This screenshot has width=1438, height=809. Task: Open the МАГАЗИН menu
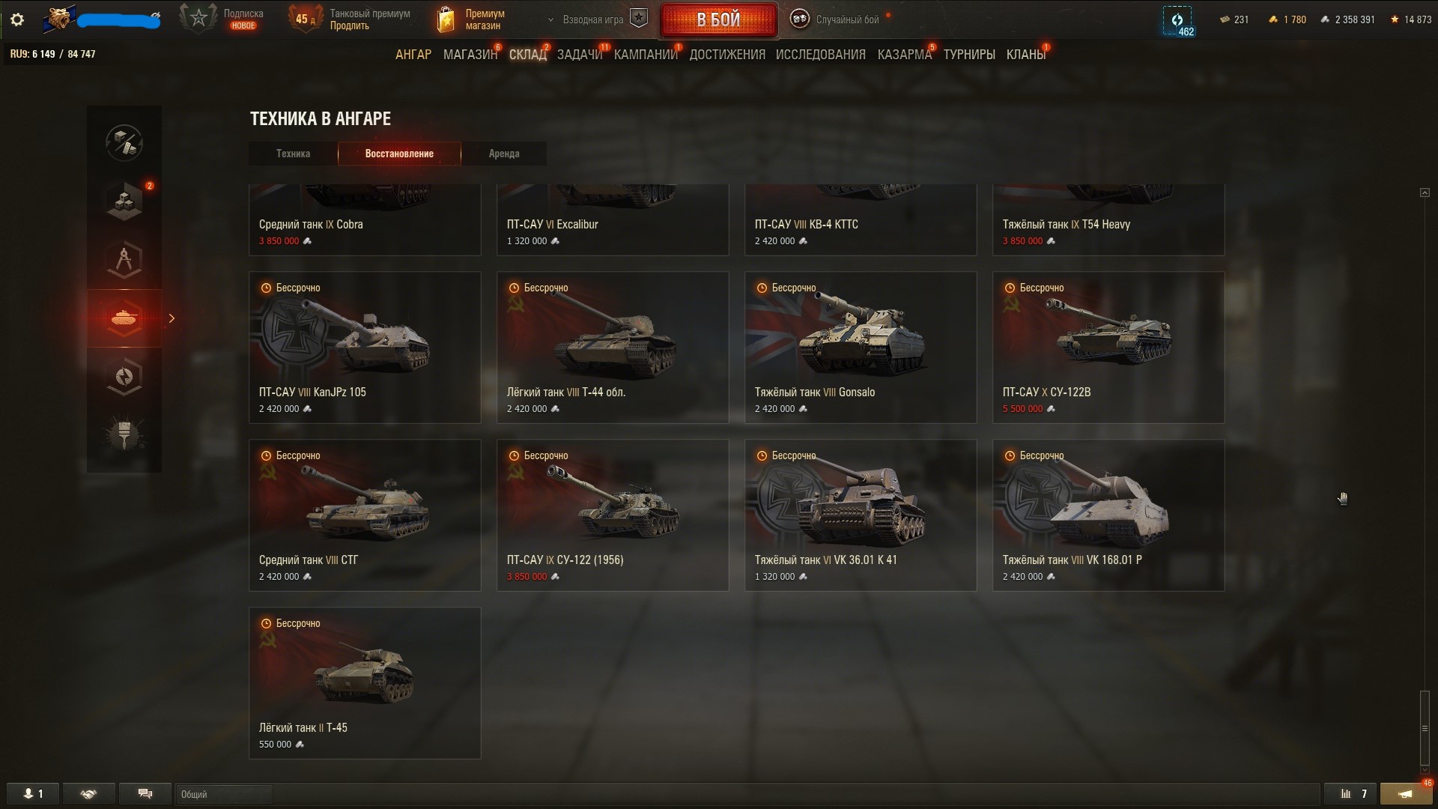coord(470,55)
